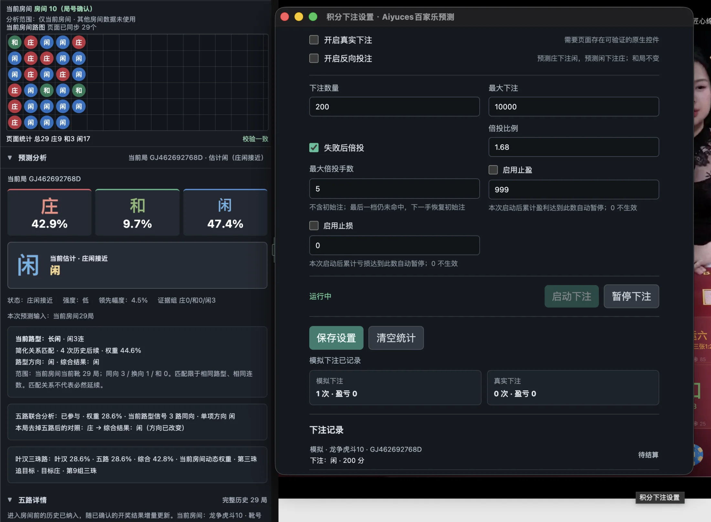Click the 下注数量 field showing 200
This screenshot has width=711, height=522.
pyautogui.click(x=394, y=107)
